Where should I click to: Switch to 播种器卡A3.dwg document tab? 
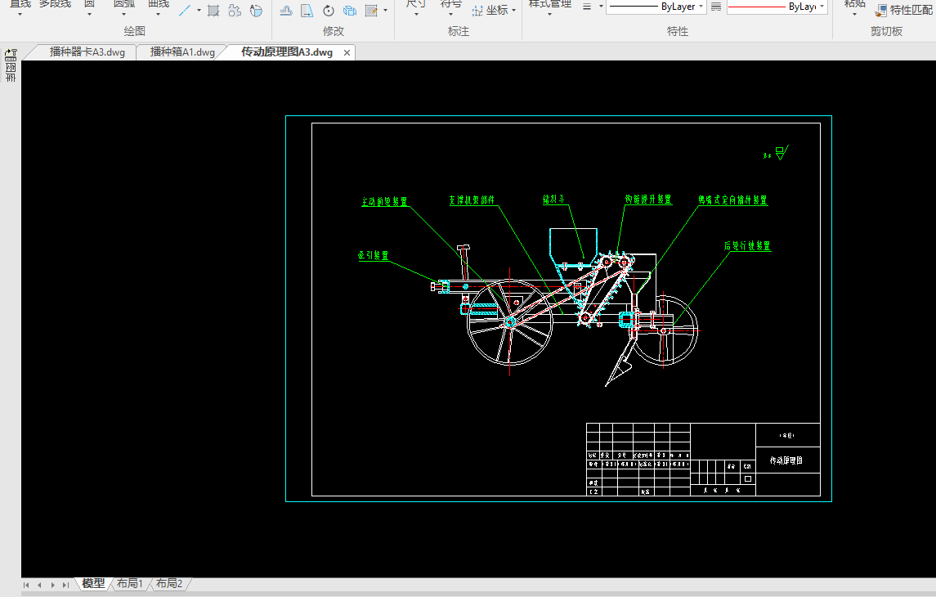click(x=87, y=52)
